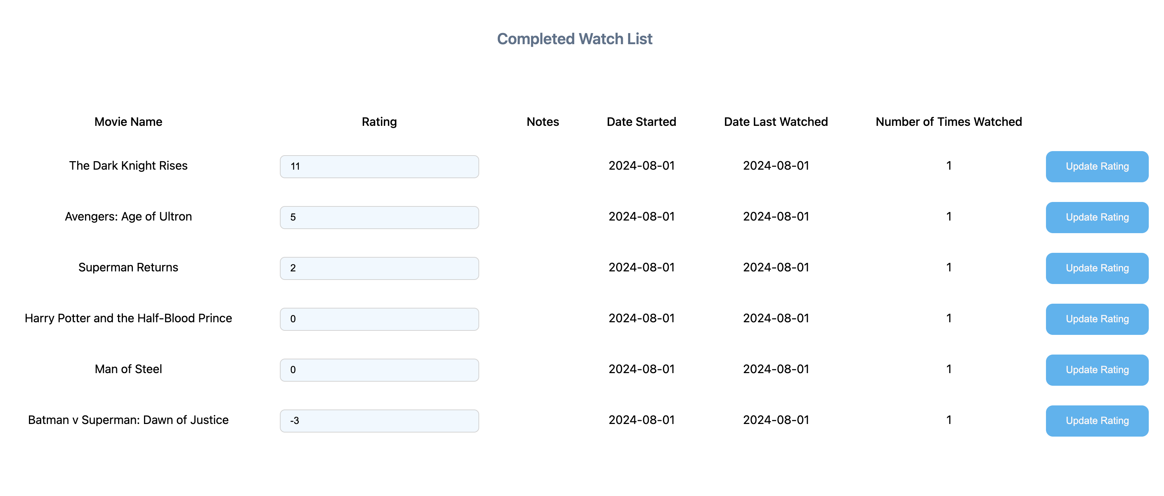
Task: Click the rating field containing -3
Action: (379, 421)
